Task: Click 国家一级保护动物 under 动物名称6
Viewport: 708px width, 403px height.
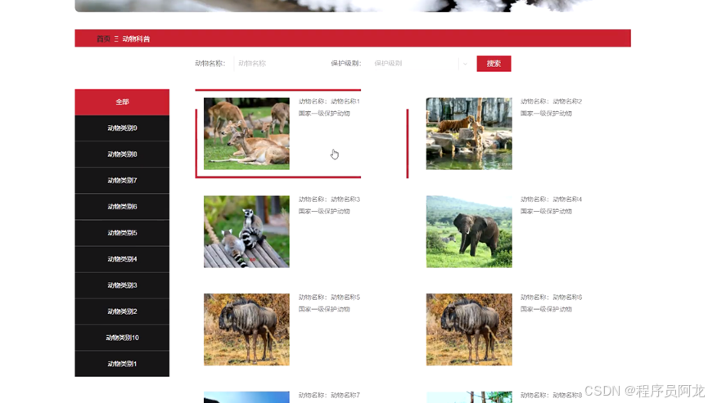Action: pos(547,309)
